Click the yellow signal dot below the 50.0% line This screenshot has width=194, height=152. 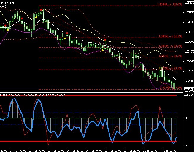[103, 50]
